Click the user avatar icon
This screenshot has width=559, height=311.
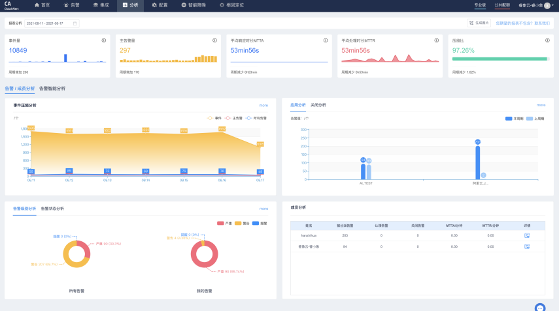click(547, 5)
